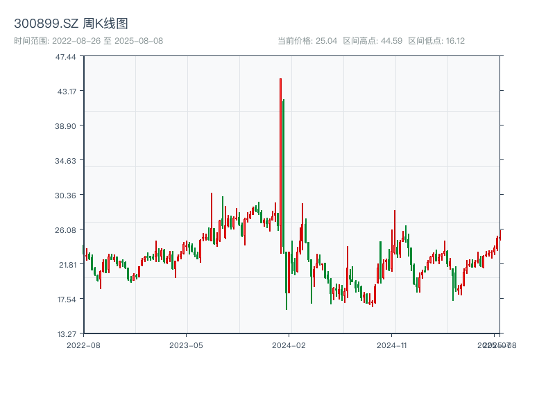Click the x-axis label 2024-11
Viewport: 555px width, 416px height.
coord(391,345)
